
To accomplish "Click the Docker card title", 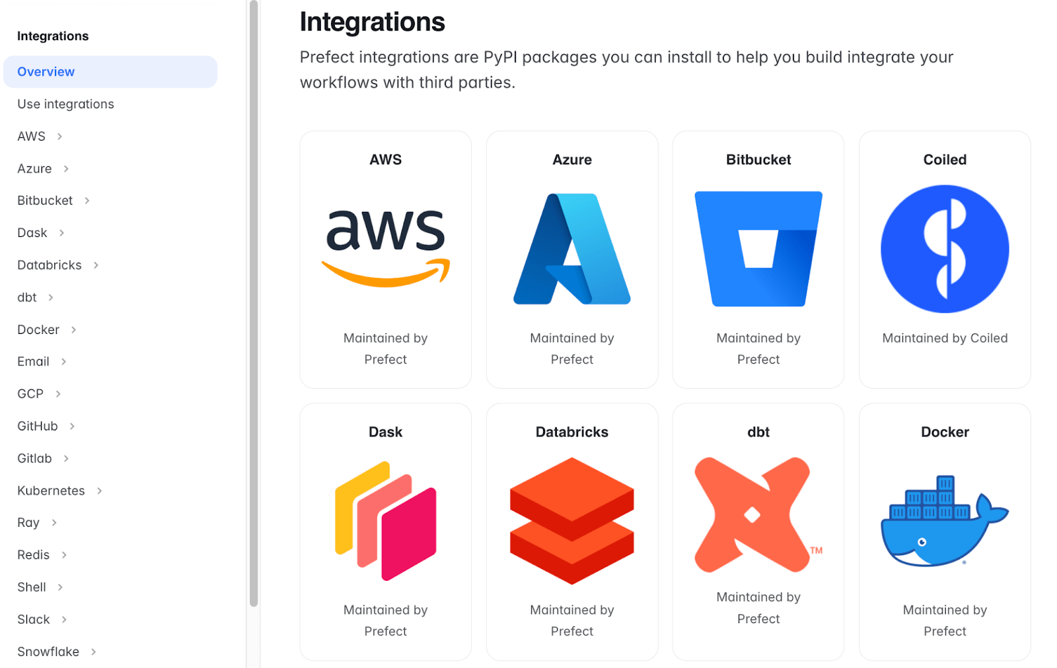I will pyautogui.click(x=945, y=432).
